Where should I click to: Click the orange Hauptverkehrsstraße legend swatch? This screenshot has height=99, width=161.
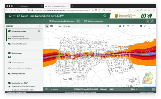(x=10, y=36)
